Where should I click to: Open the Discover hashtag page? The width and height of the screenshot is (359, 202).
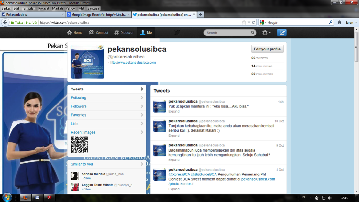124,33
